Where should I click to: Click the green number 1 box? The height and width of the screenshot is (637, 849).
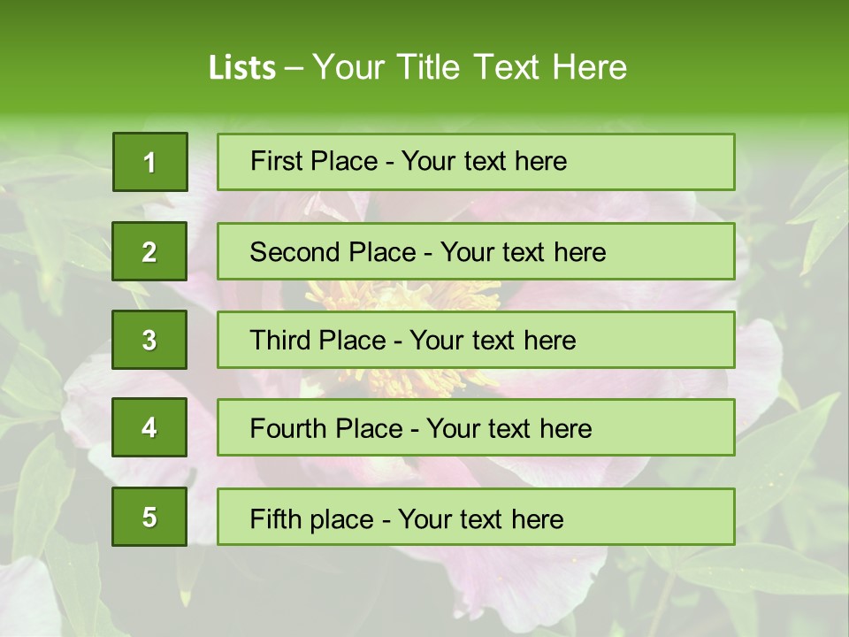click(149, 162)
